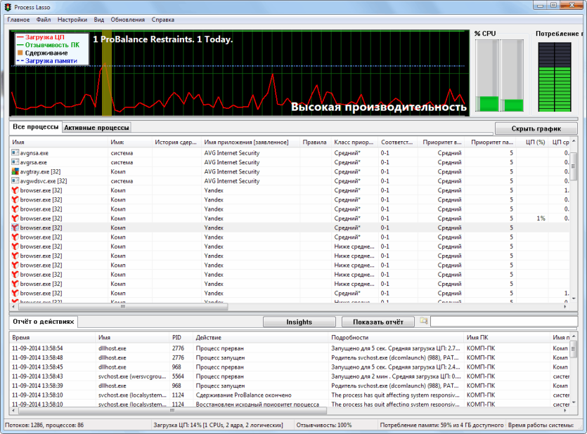Click the Отзывчивость ПК legend entry
The image size is (587, 434).
point(48,45)
